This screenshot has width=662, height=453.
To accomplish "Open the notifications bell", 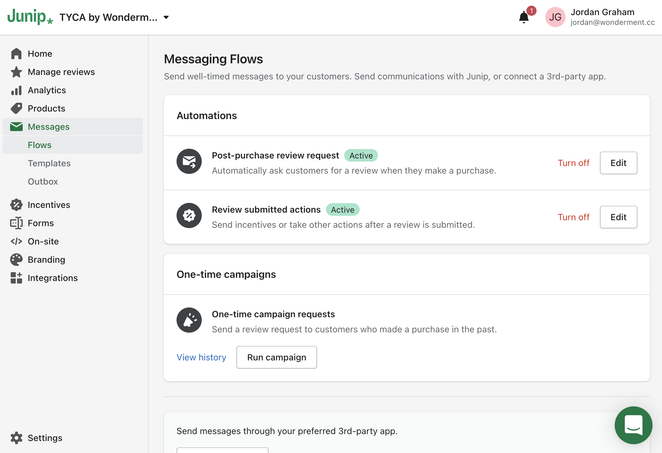I will (x=524, y=17).
